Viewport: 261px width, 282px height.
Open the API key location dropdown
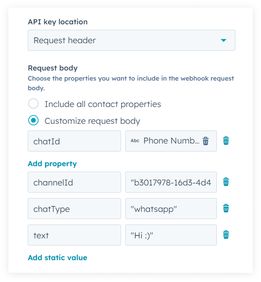(x=131, y=40)
